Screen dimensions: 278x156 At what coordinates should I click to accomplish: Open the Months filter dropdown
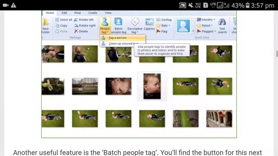206,19
